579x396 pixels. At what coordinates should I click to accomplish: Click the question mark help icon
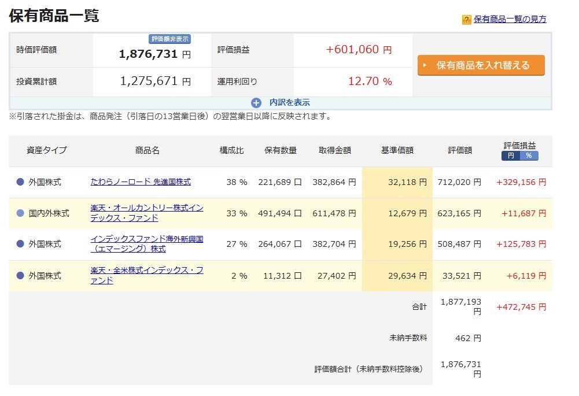point(466,20)
